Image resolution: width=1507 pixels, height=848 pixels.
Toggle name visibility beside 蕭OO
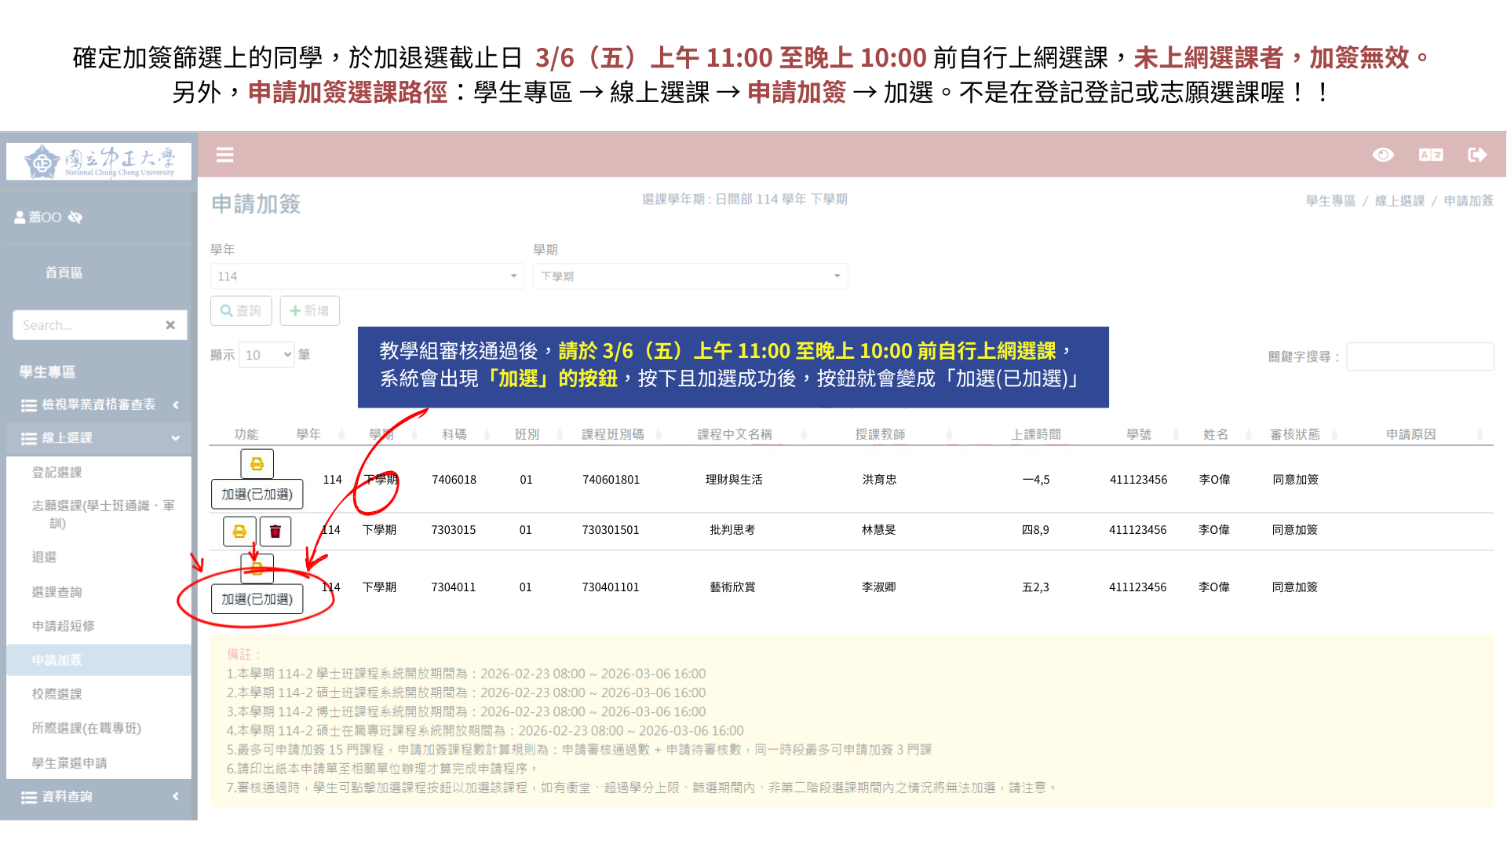tap(75, 217)
